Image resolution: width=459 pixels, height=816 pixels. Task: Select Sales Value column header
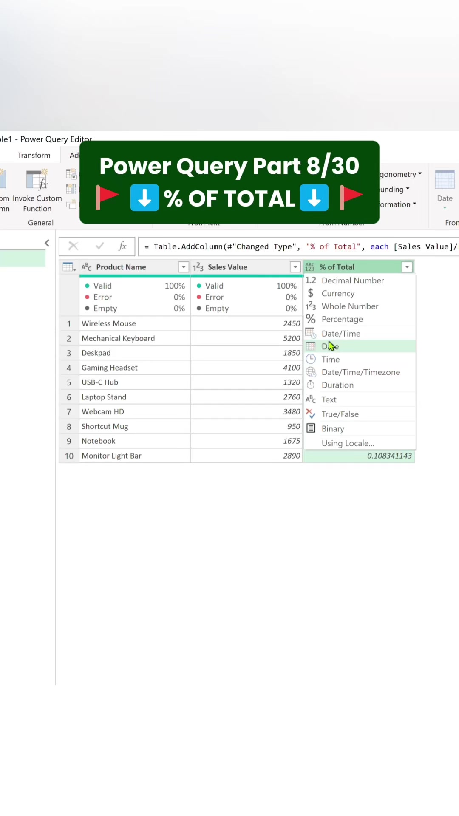pos(246,267)
